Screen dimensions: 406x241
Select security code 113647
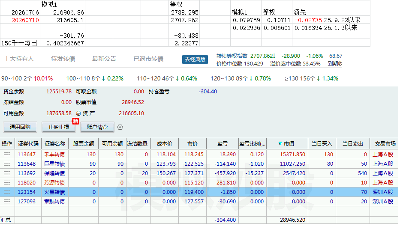coord(27,155)
